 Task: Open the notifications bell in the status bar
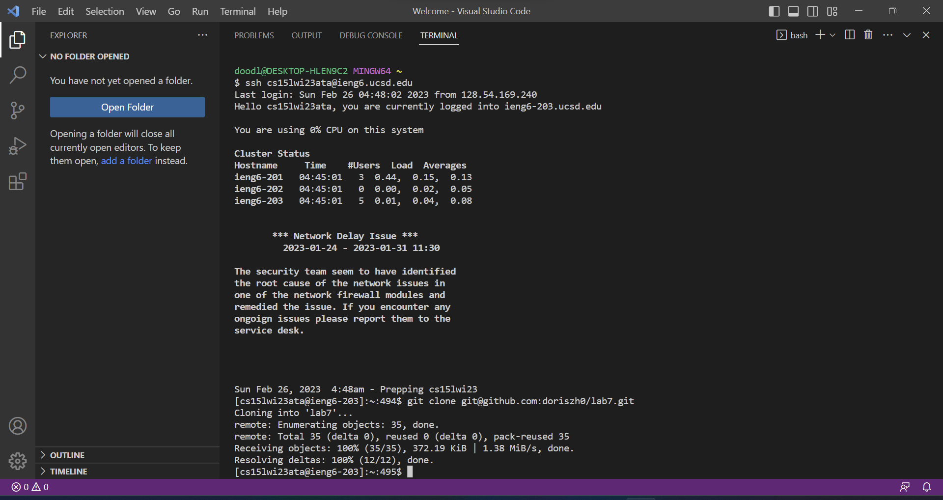927,487
